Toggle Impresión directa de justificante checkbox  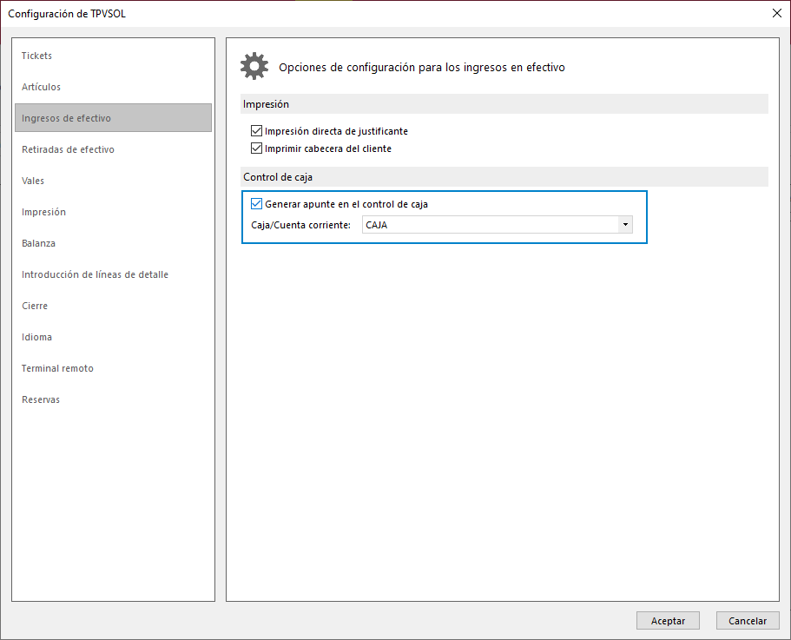tap(256, 131)
